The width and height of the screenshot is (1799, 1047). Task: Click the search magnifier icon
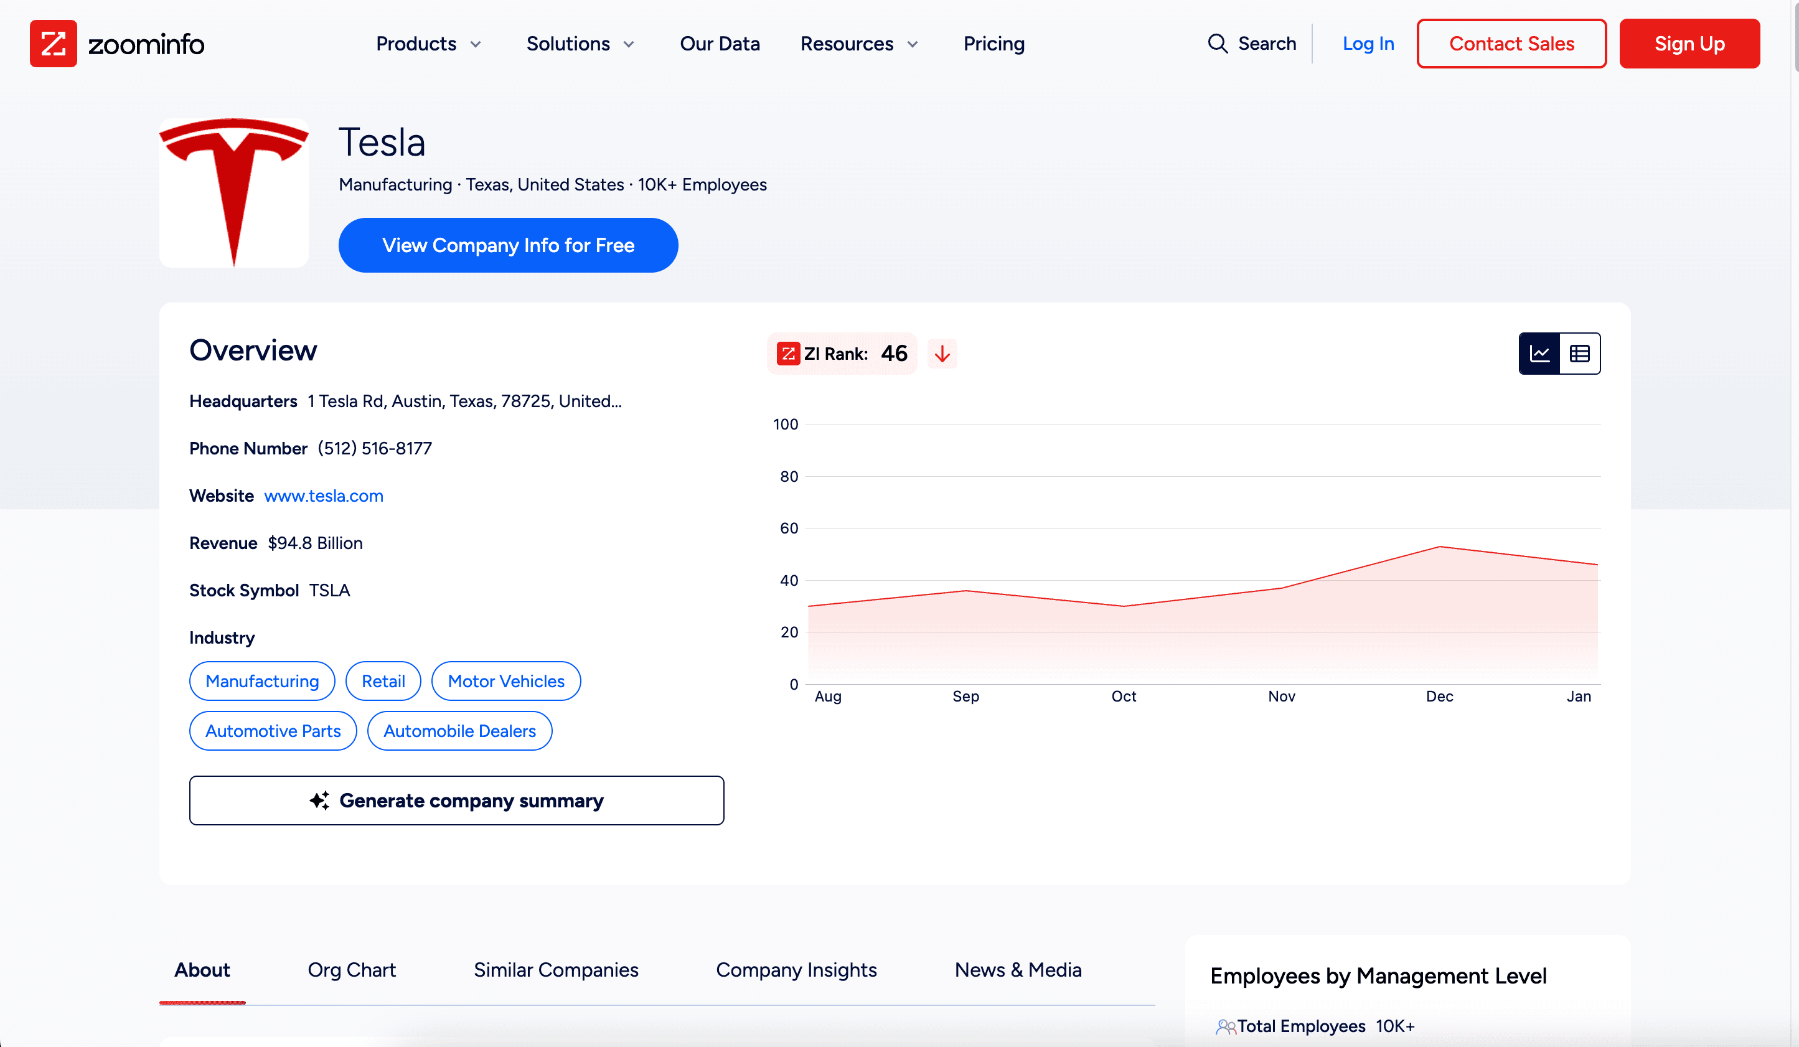(1217, 44)
